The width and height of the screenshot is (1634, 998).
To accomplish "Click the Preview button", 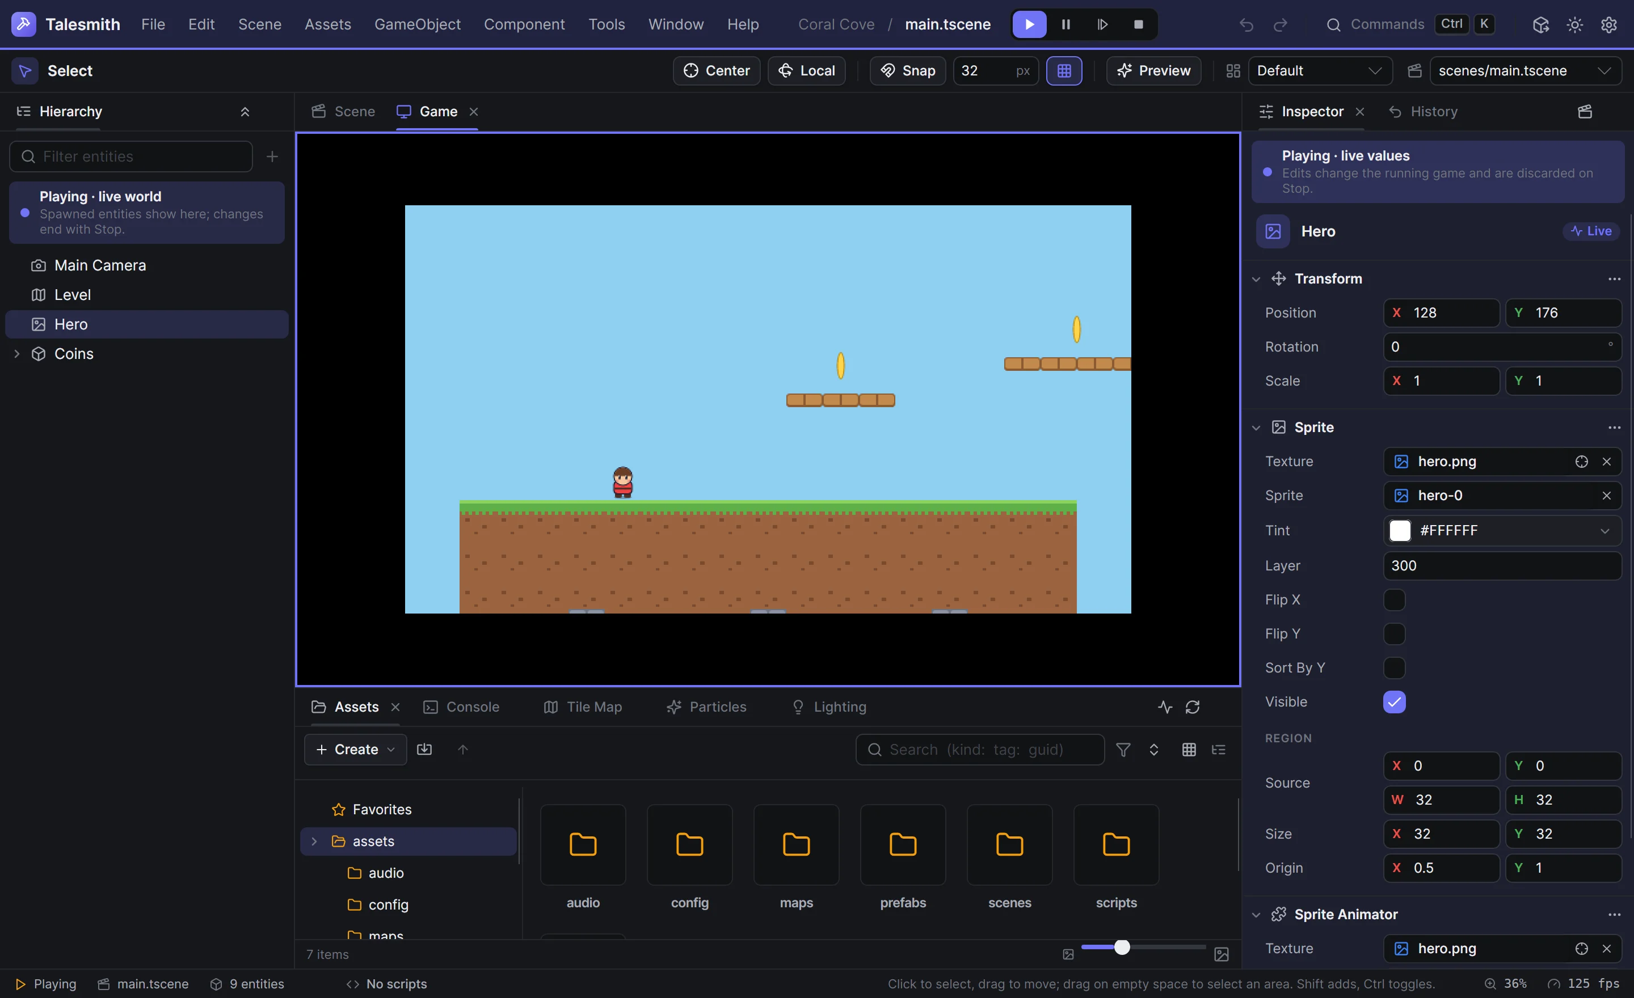I will point(1153,70).
